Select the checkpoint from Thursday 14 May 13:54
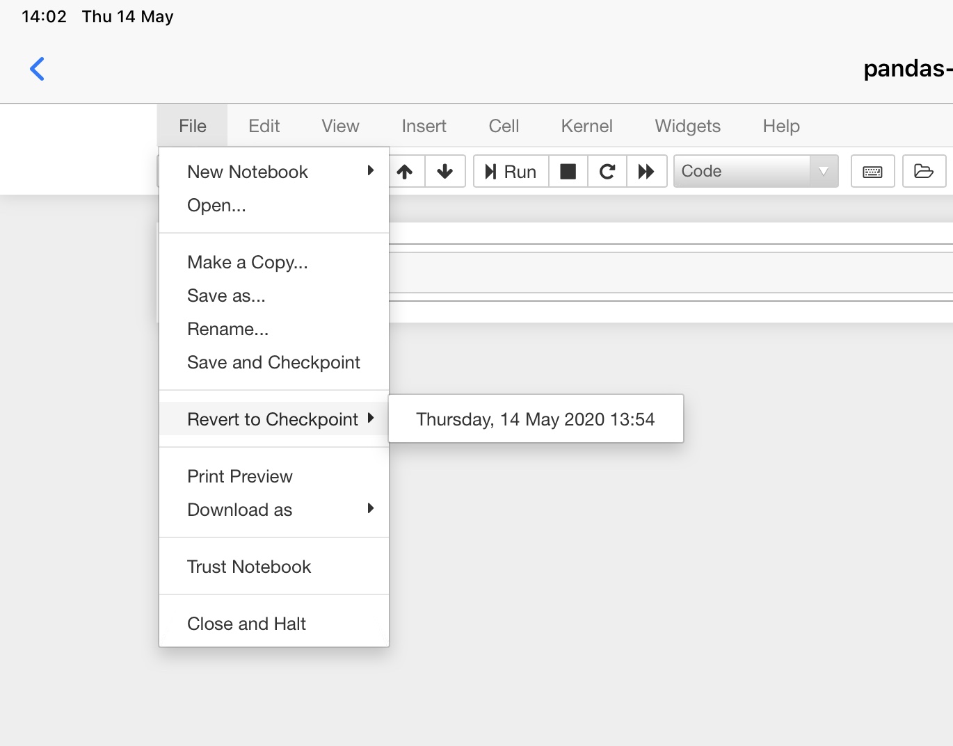Screen dimensions: 953x746 [535, 419]
